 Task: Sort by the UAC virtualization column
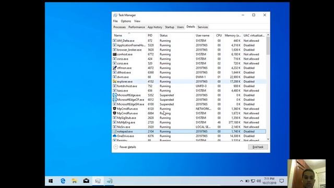tap(254, 36)
